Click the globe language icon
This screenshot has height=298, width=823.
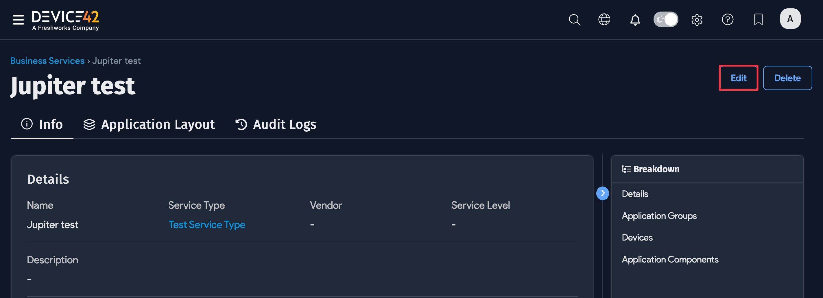pyautogui.click(x=604, y=19)
